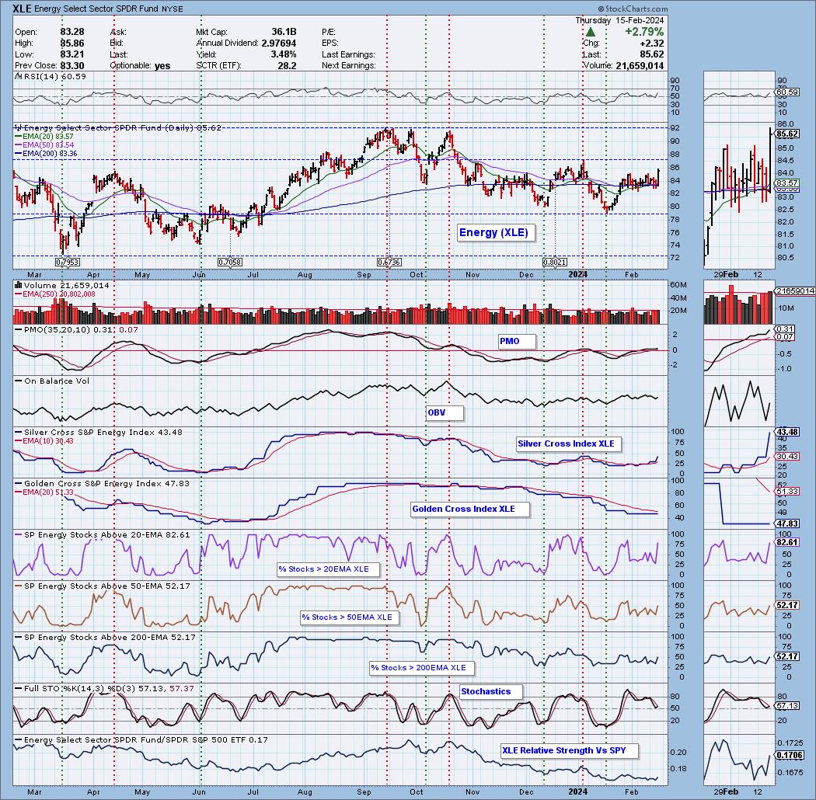The height and width of the screenshot is (800, 816).
Task: Click the PMO(35,20,10) panel label
Action: [x=76, y=330]
